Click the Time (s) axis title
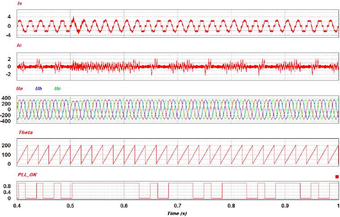The height and width of the screenshot is (217, 340). [177, 213]
